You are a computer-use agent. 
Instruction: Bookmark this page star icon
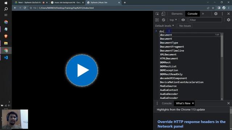[x=213, y=8]
